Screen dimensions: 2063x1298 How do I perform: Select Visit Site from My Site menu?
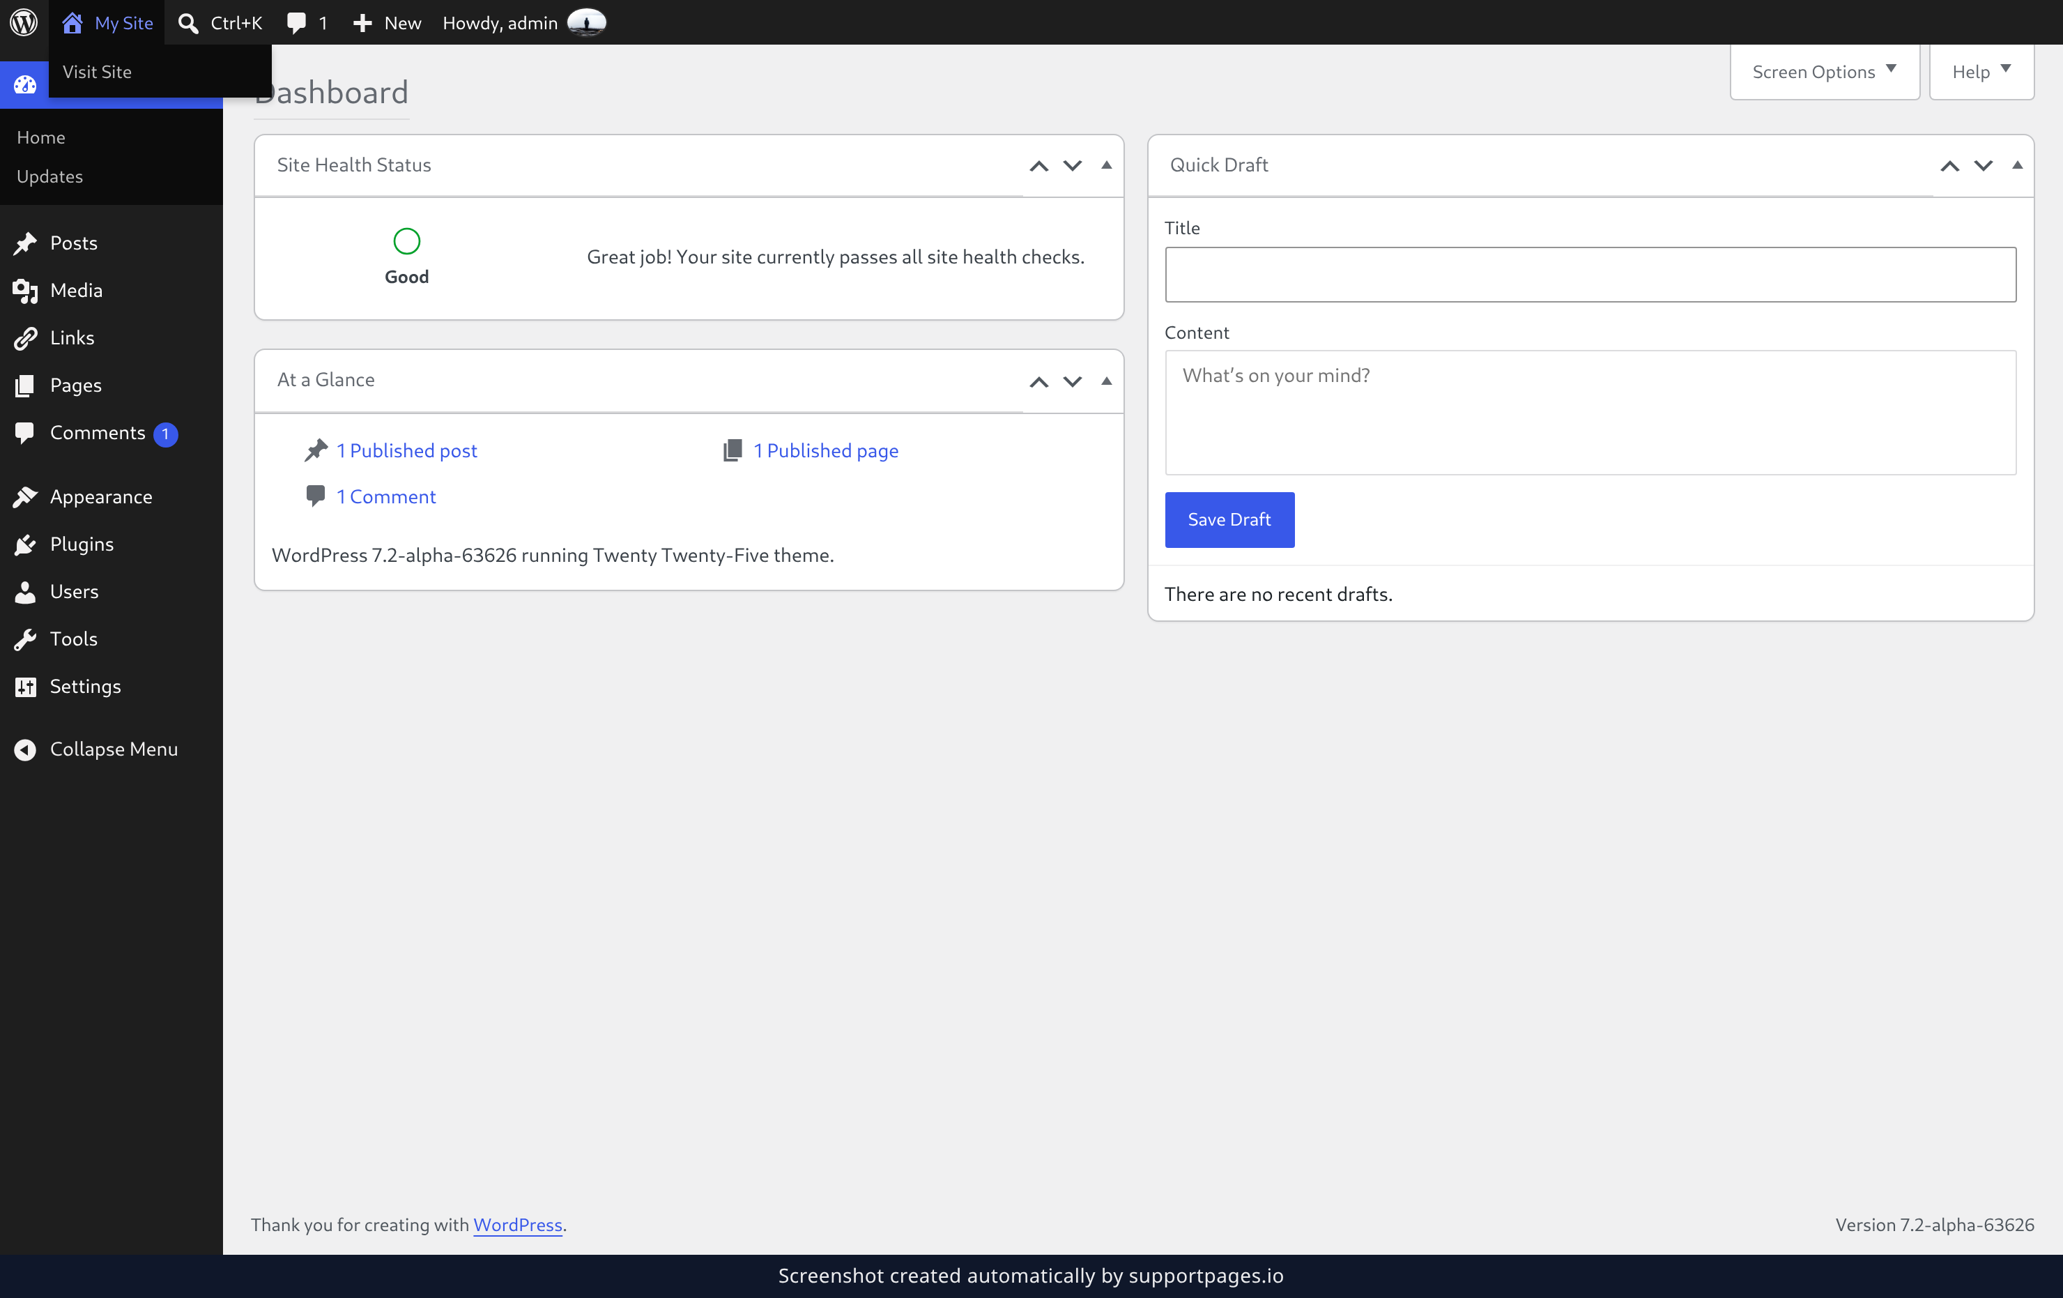97,72
